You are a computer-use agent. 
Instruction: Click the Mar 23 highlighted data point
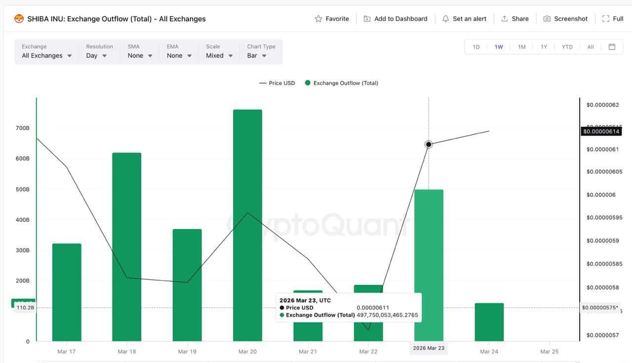tap(428, 144)
